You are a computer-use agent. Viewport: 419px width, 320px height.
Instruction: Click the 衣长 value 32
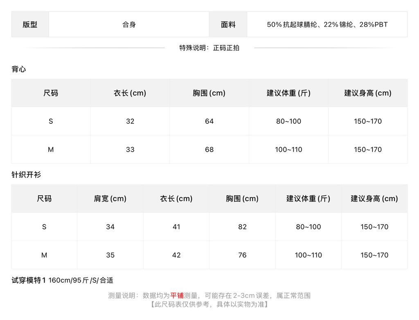point(130,121)
